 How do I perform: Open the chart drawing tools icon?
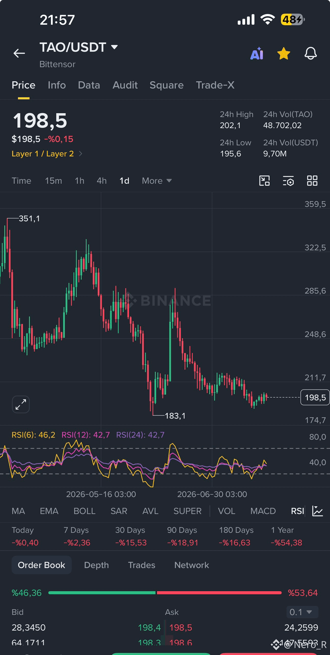265,181
